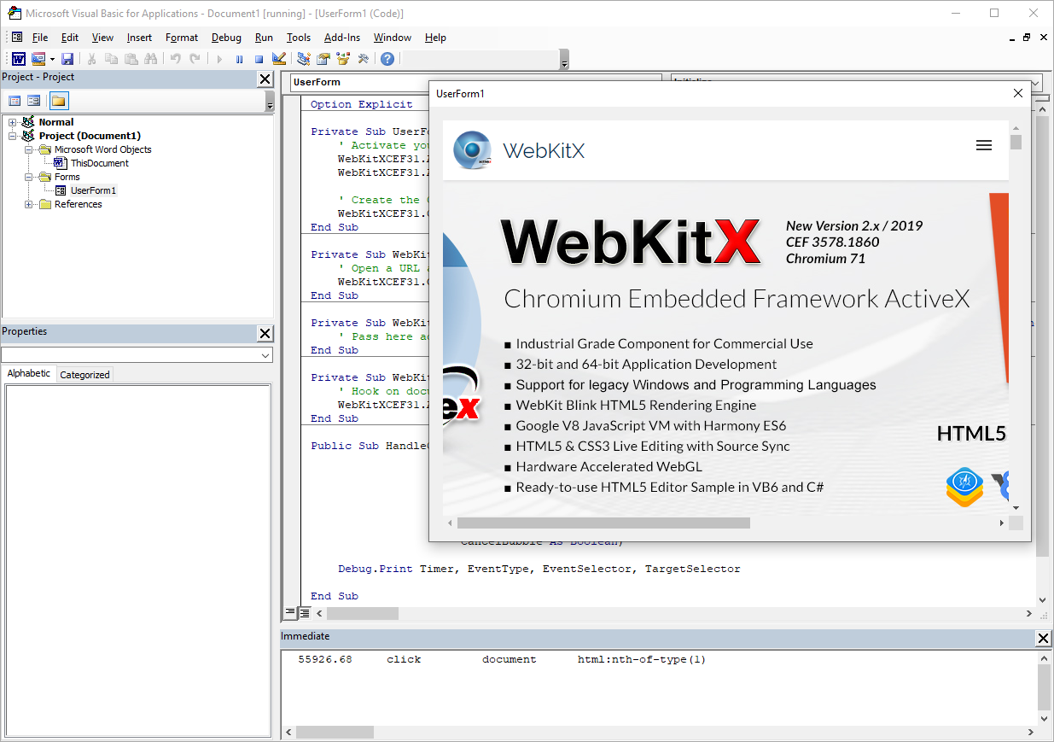Click the Copy toolbar icon

click(111, 59)
